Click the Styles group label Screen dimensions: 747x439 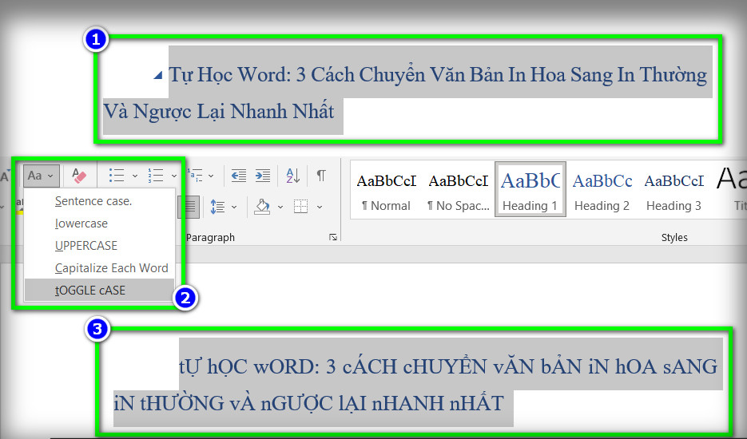[674, 237]
